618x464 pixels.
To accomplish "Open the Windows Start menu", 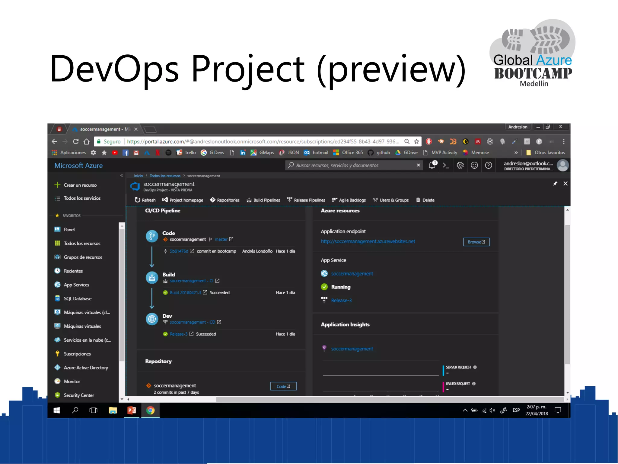I will click(x=56, y=410).
